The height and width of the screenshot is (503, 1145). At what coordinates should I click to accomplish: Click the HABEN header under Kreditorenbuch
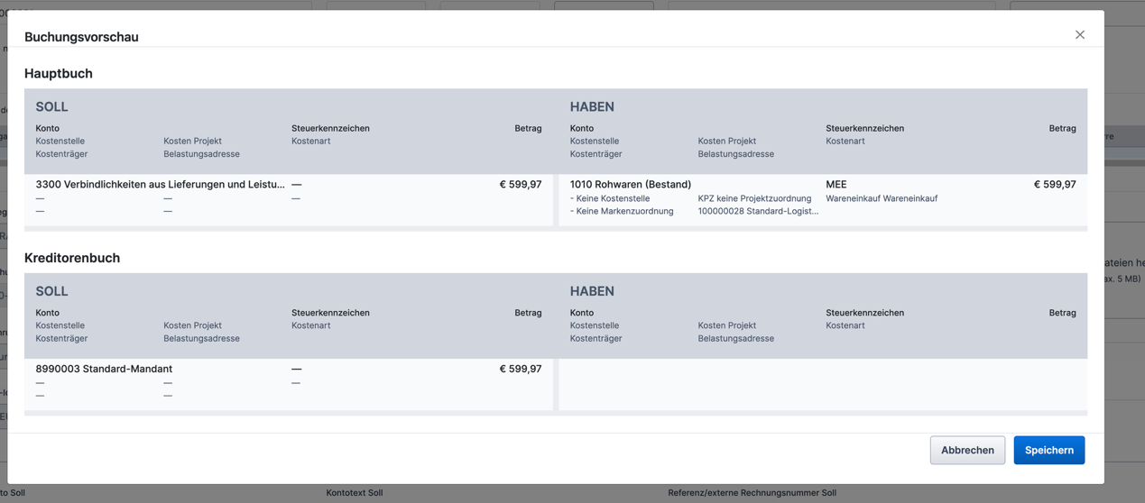point(592,291)
